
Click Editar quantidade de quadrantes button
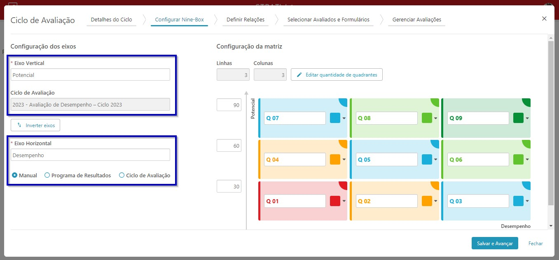[x=337, y=74]
